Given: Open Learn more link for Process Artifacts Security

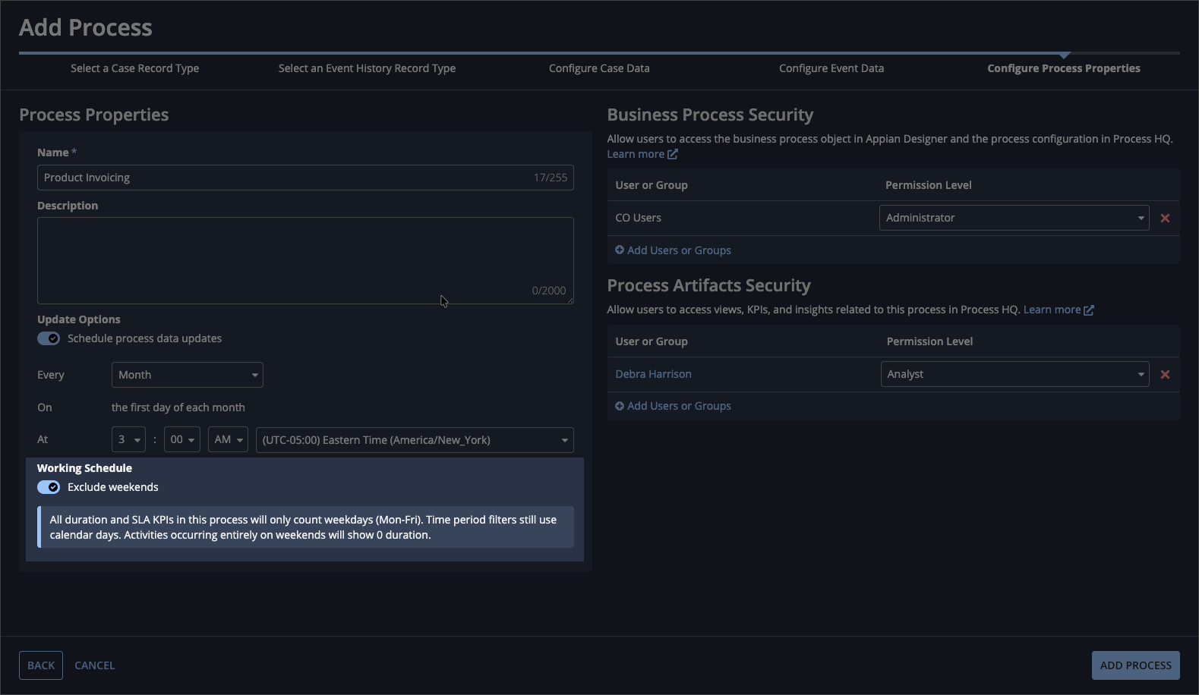Looking at the screenshot, I should tap(1052, 310).
